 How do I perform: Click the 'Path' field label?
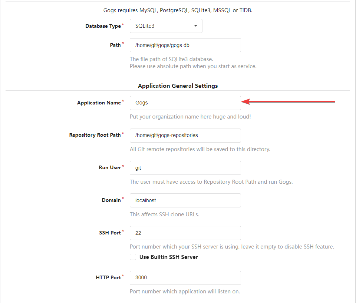tap(115, 45)
